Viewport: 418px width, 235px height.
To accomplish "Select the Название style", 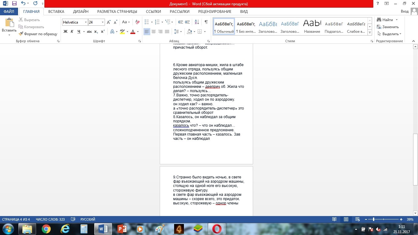I will point(312,26).
